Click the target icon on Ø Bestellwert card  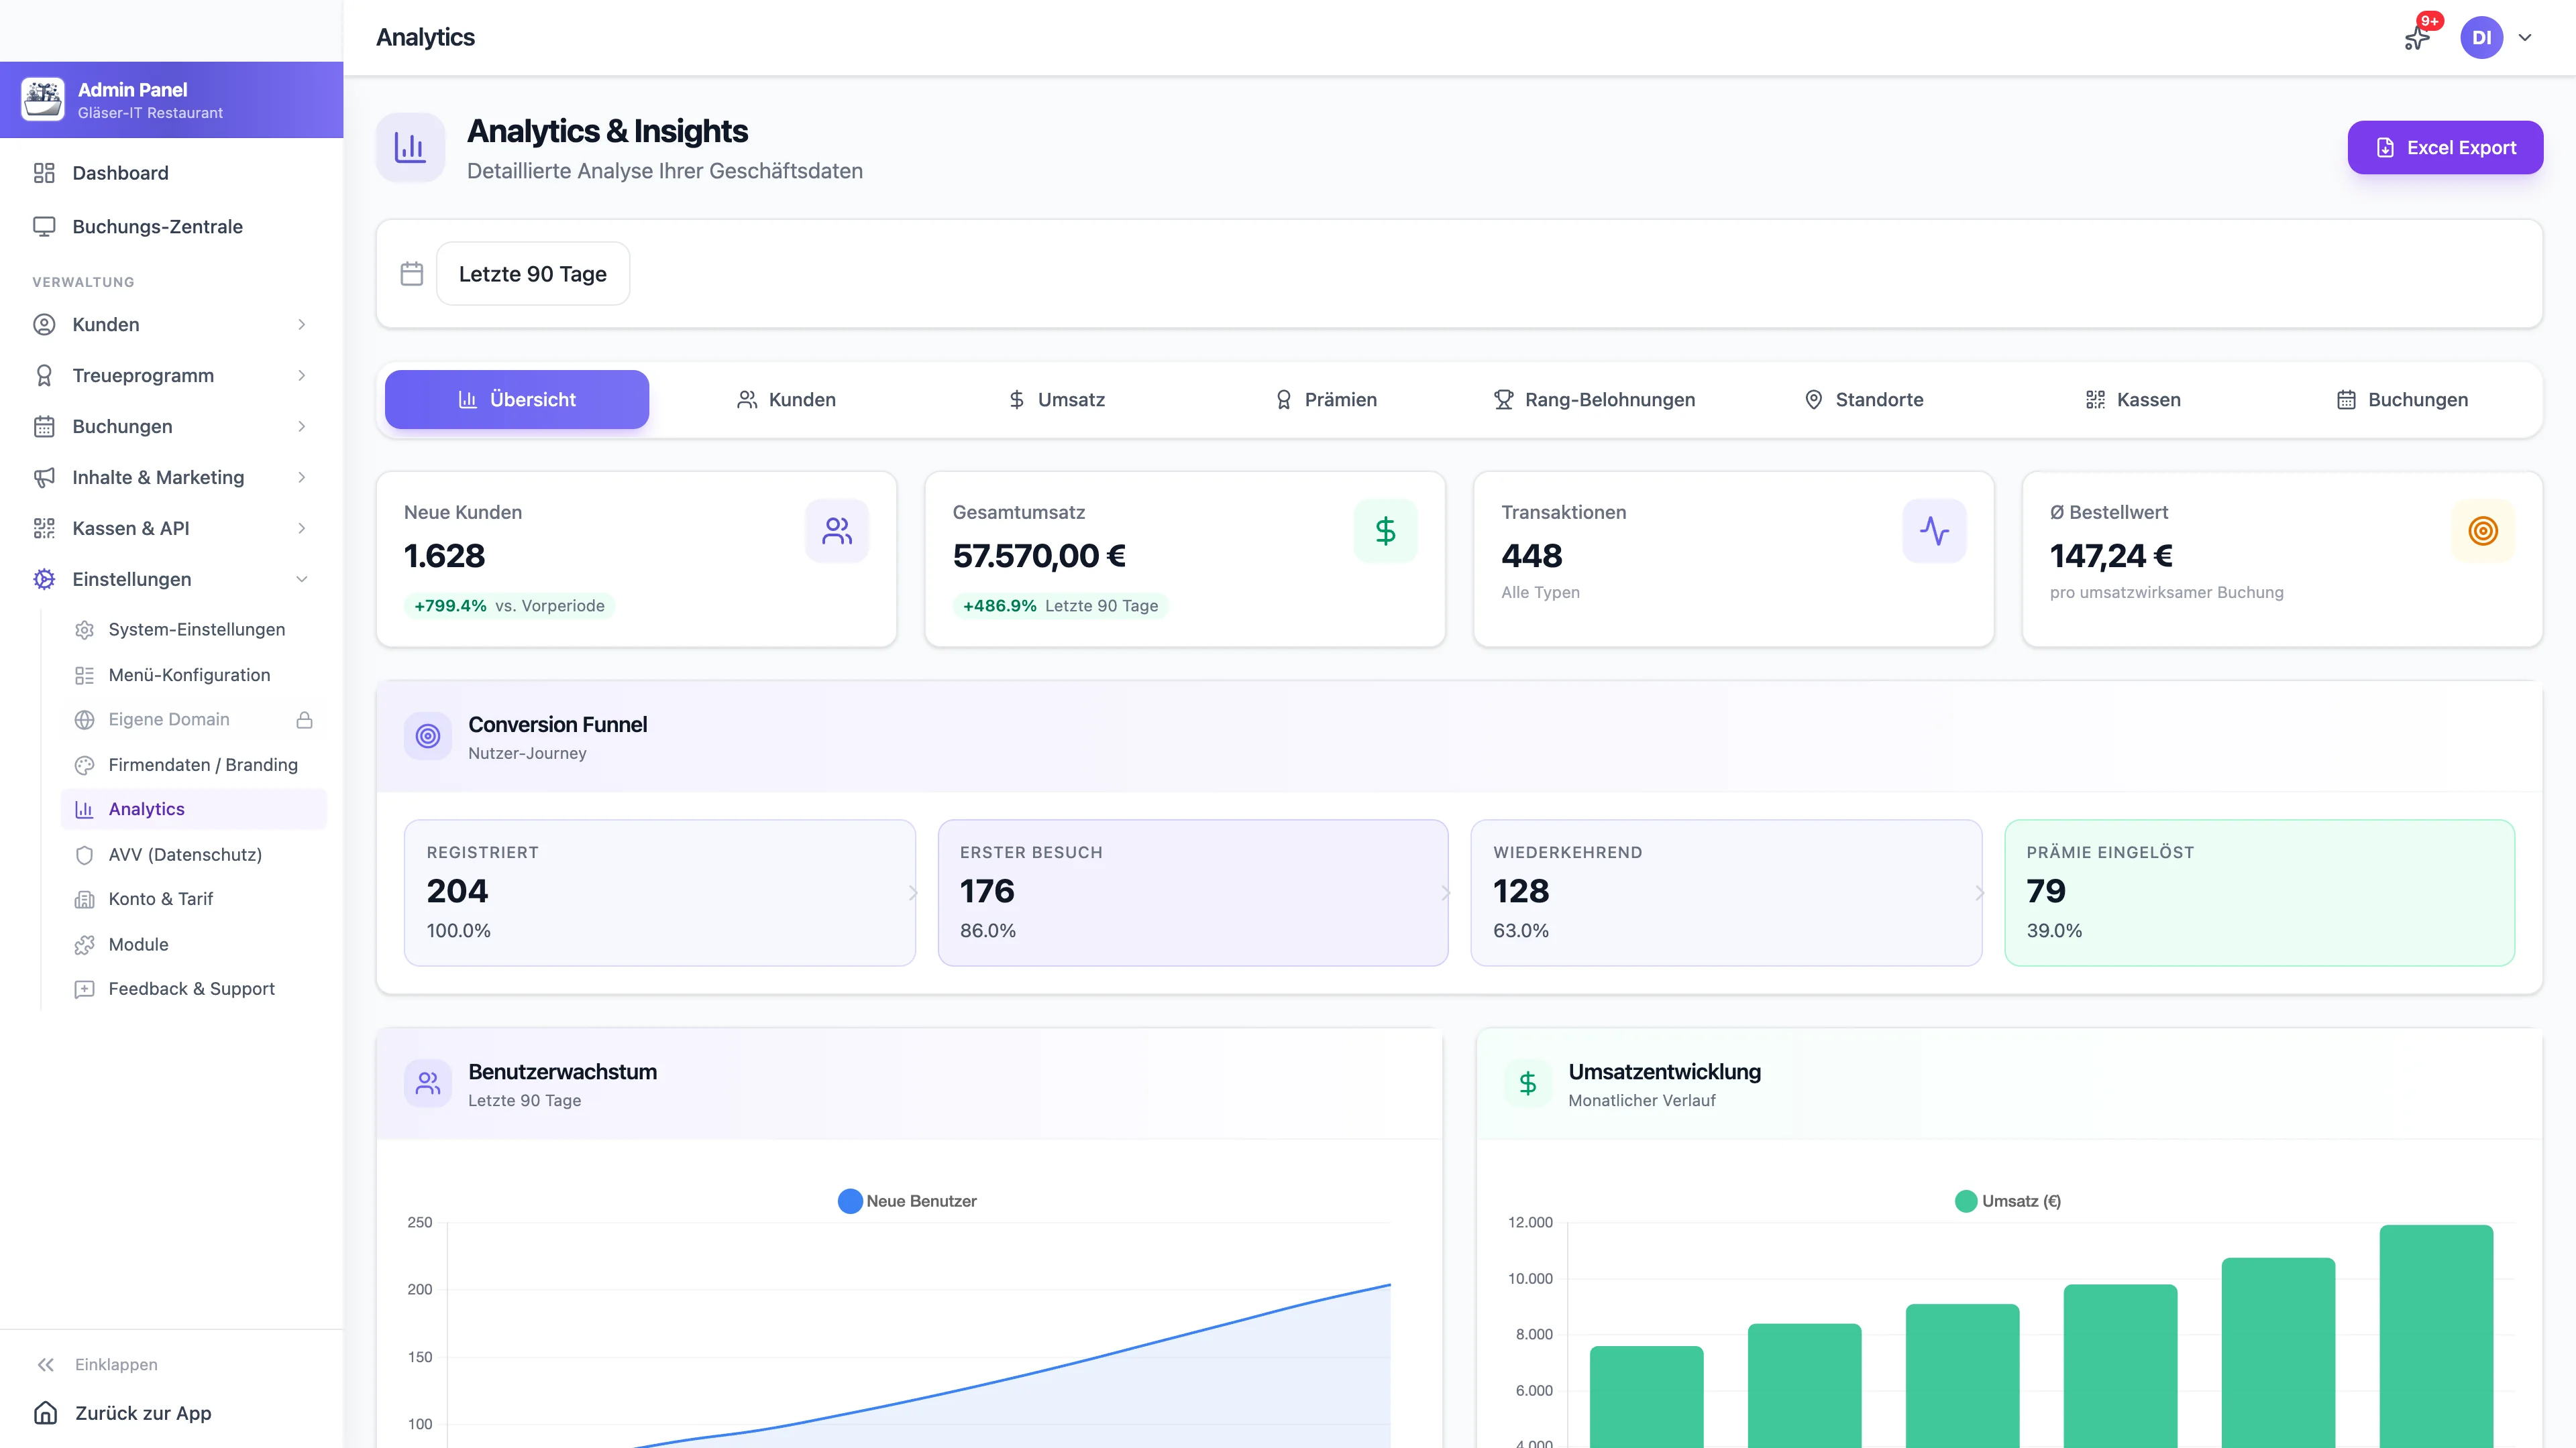click(x=2483, y=531)
